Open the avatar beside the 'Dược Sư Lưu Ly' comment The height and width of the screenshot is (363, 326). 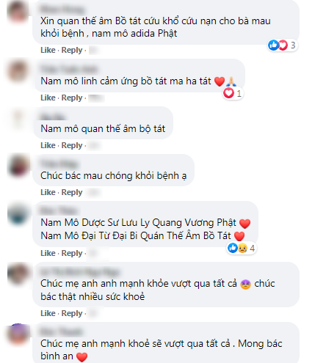(18, 214)
